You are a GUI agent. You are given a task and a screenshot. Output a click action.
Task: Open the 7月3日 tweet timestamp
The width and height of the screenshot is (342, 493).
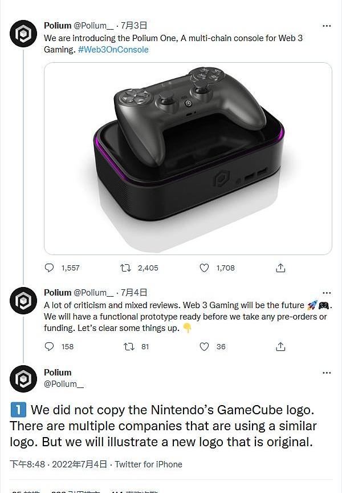coord(134,26)
